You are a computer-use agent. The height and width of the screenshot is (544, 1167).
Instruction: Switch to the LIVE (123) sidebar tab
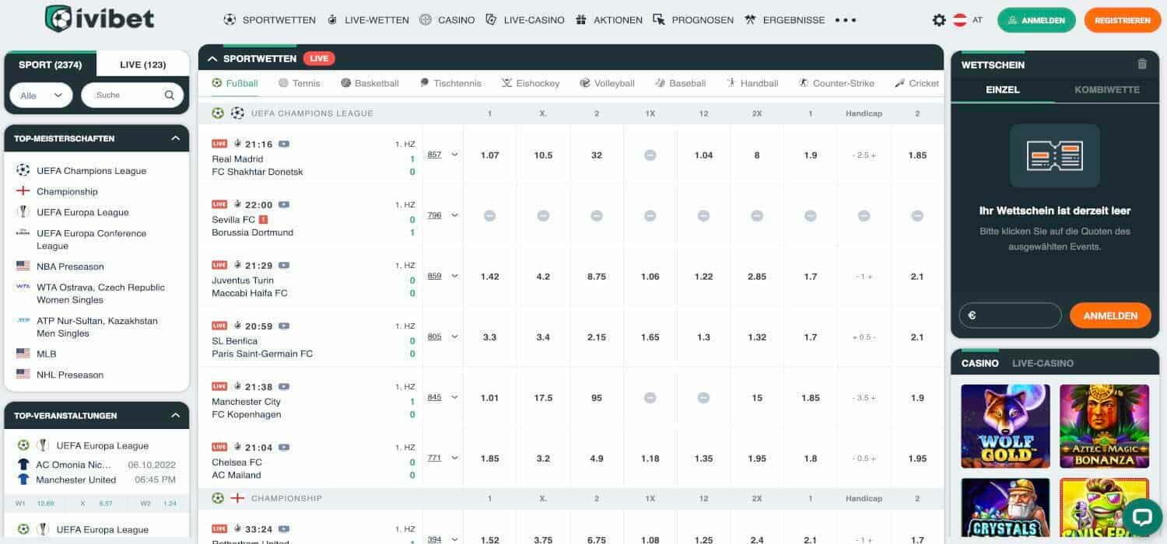point(142,65)
